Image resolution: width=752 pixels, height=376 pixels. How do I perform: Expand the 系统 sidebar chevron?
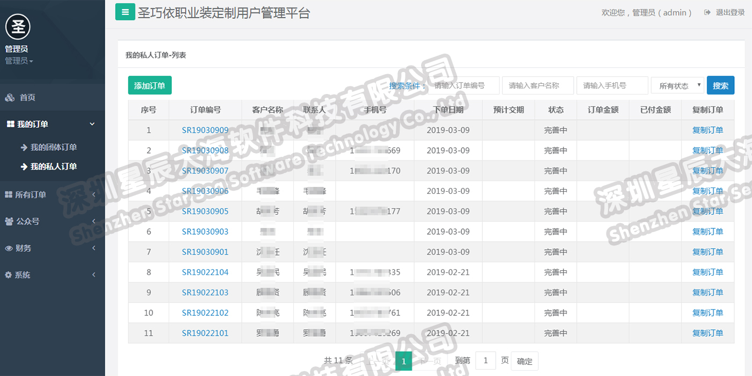click(x=93, y=275)
